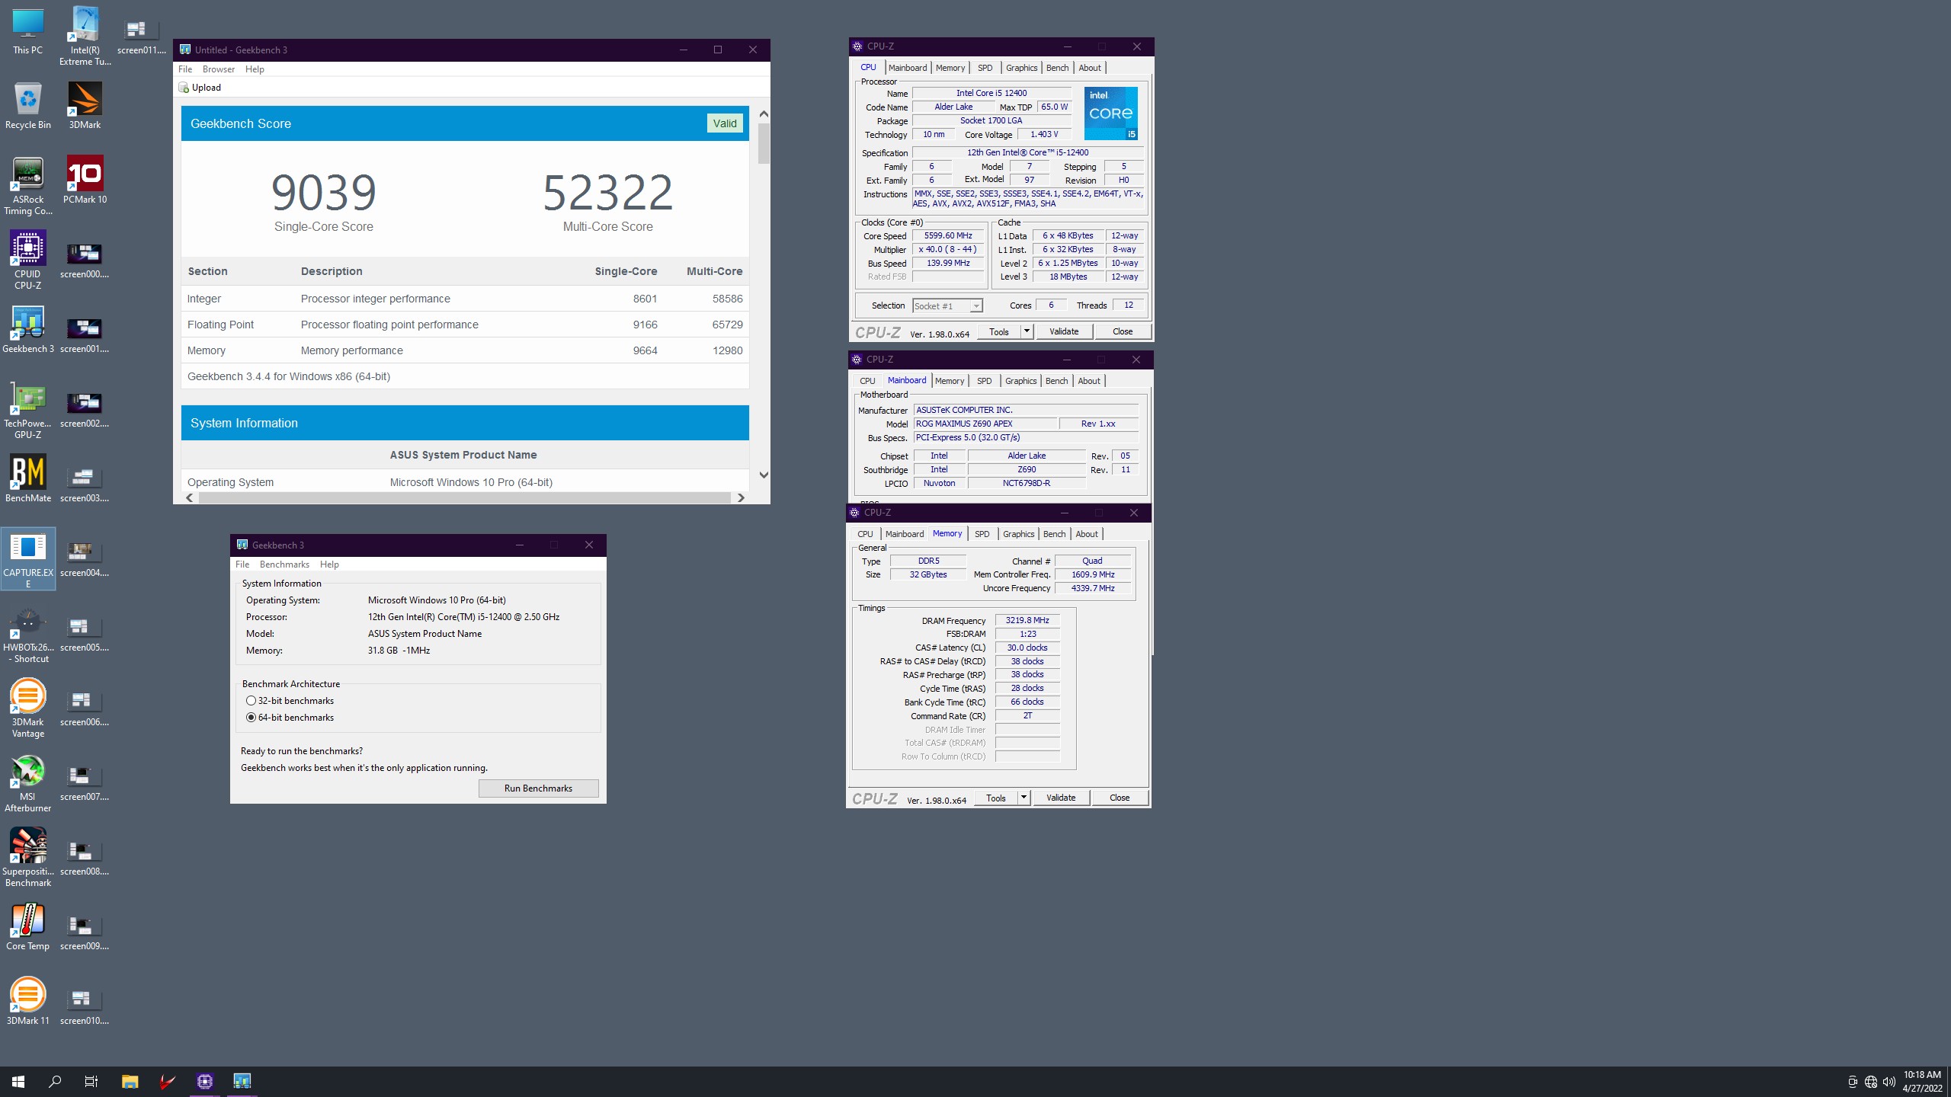Select the CAPTURE.EXE desktop icon
This screenshot has height=1097, width=1951.
click(28, 558)
